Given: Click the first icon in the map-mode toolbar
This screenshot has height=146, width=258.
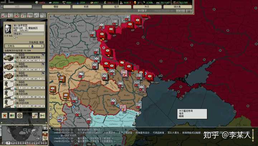Looking at the screenshot, I should (4, 15).
